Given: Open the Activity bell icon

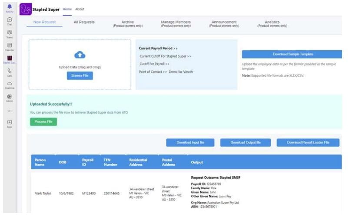Looking at the screenshot, I should tap(10, 6).
